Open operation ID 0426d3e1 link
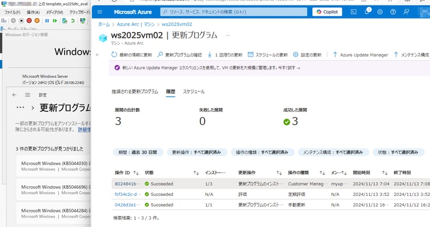The image size is (430, 227). click(x=127, y=204)
